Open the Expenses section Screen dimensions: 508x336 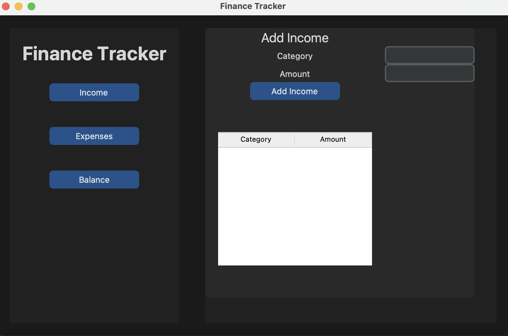pos(94,136)
